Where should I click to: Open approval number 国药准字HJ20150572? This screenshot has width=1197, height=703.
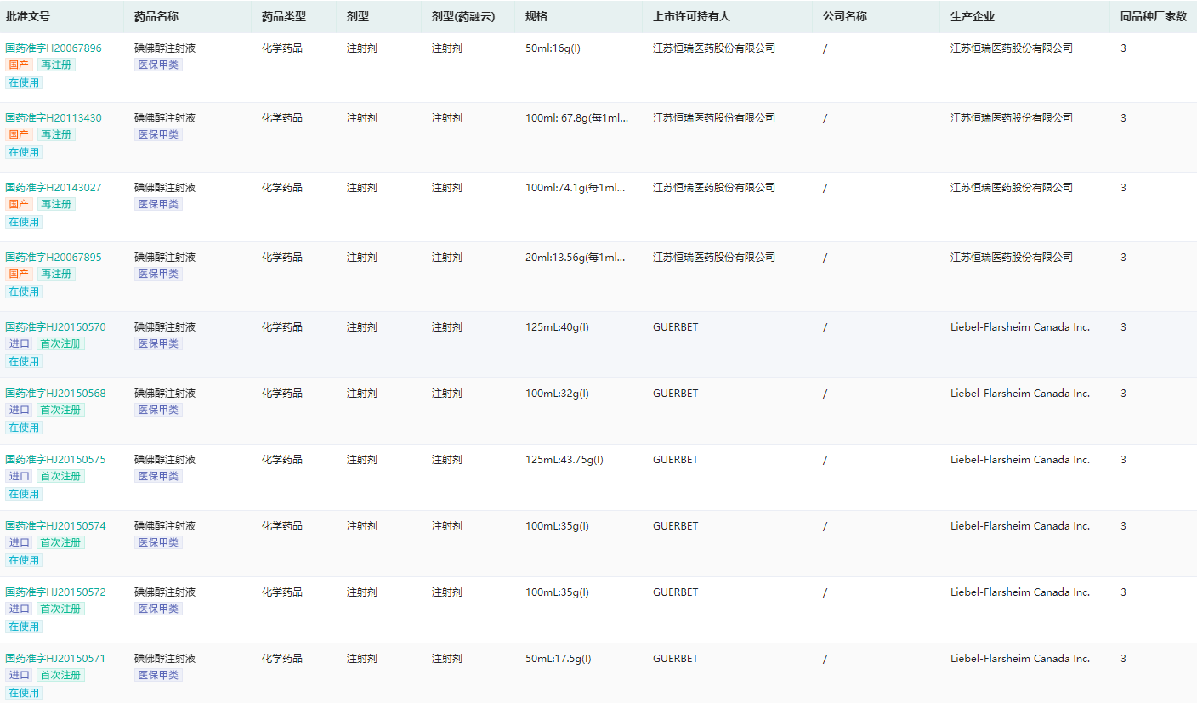(x=56, y=592)
